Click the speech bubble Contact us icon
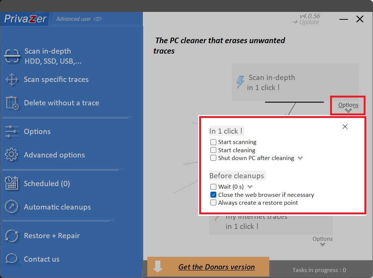This screenshot has height=278, width=373. [12, 259]
